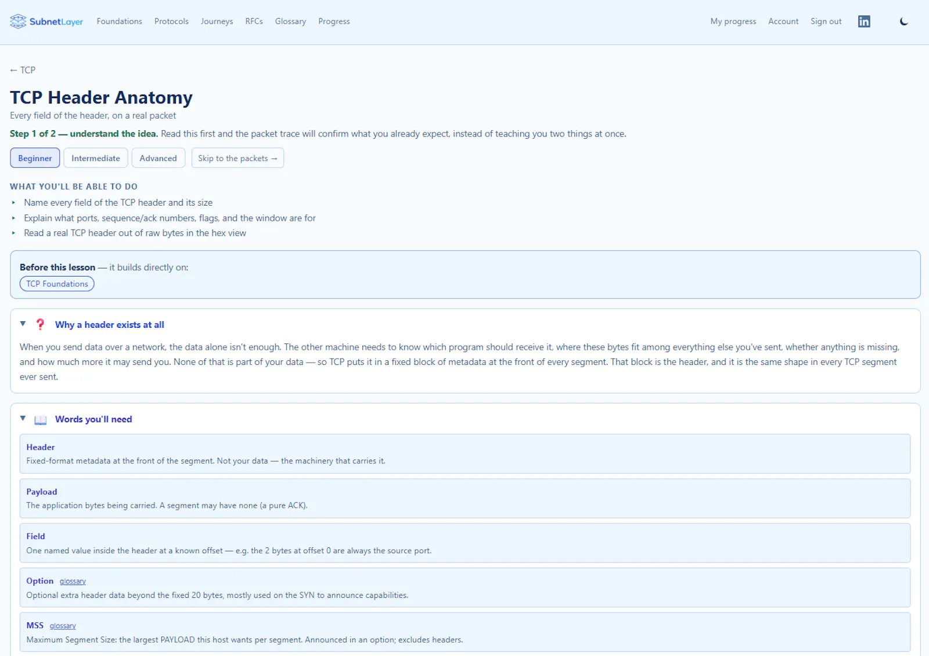
Task: Click Sign out
Action: pyautogui.click(x=826, y=21)
